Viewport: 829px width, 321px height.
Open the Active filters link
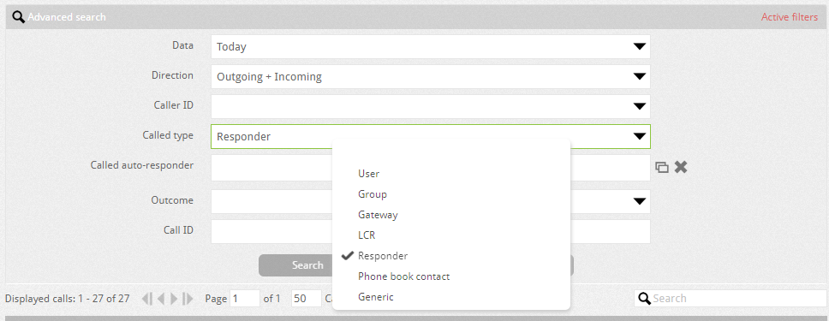790,17
